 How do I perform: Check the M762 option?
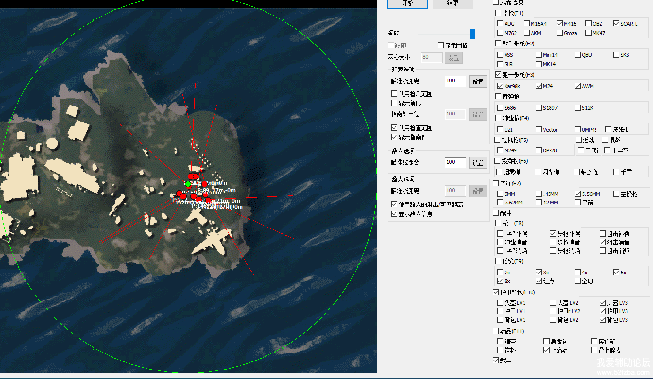pos(500,33)
